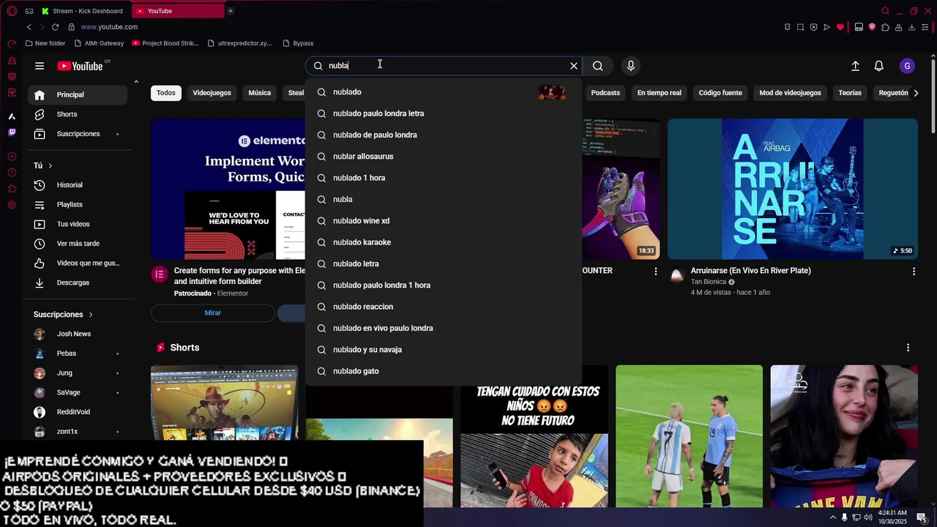Select the Todos filter chip
937x527 pixels.
166,93
